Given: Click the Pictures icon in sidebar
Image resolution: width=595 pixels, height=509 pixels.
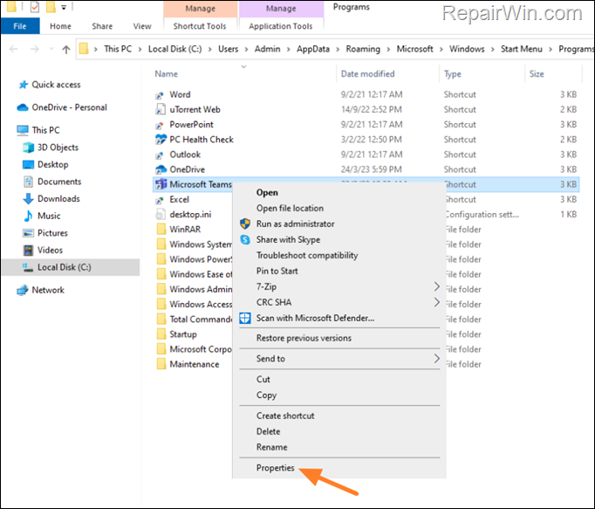Looking at the screenshot, I should pos(28,233).
